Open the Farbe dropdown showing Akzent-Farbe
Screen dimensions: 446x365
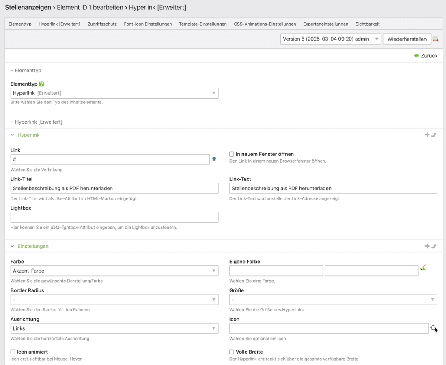[114, 271]
